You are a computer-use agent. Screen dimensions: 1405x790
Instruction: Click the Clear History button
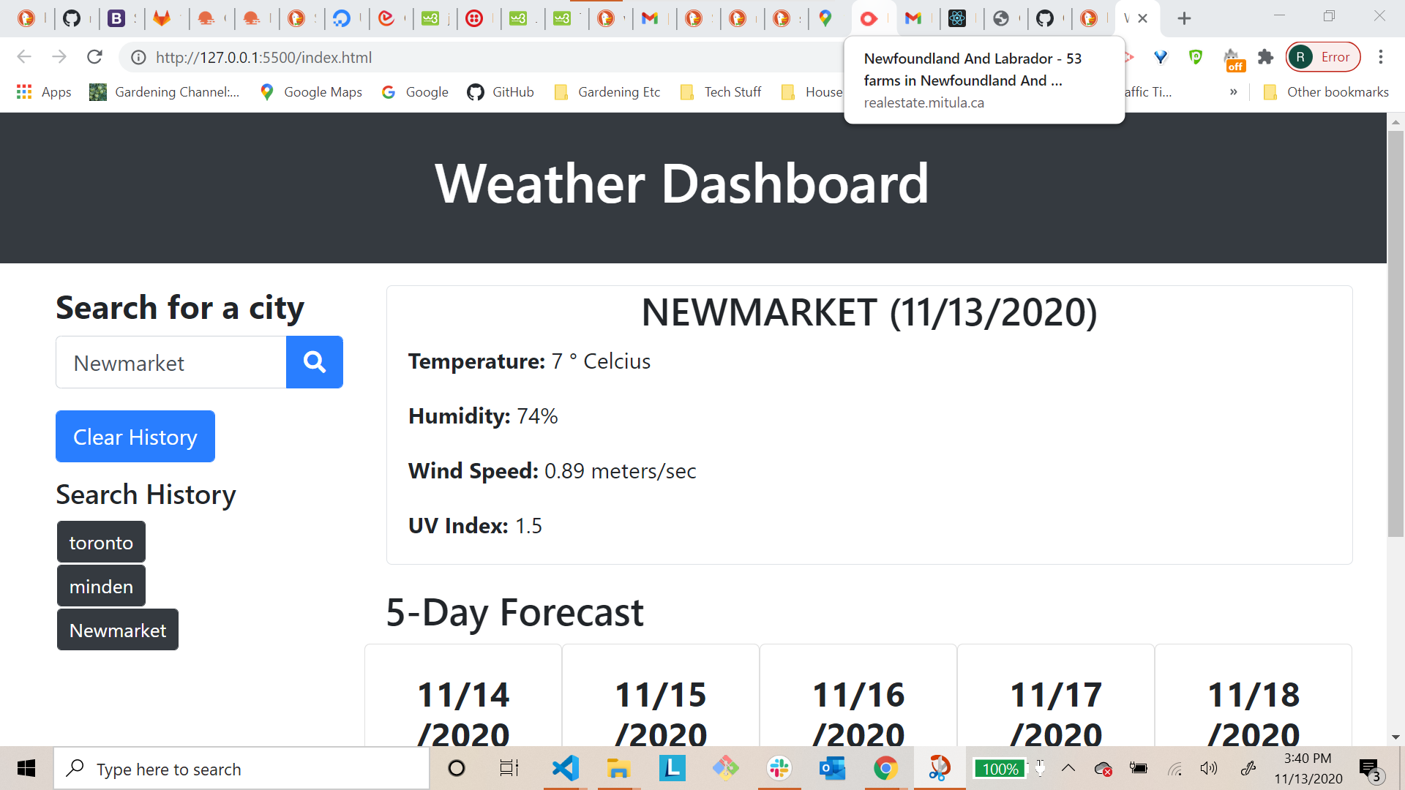point(135,437)
